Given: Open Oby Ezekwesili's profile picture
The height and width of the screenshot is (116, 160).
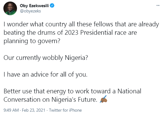Looking at the screenshot, I should (10, 8).
